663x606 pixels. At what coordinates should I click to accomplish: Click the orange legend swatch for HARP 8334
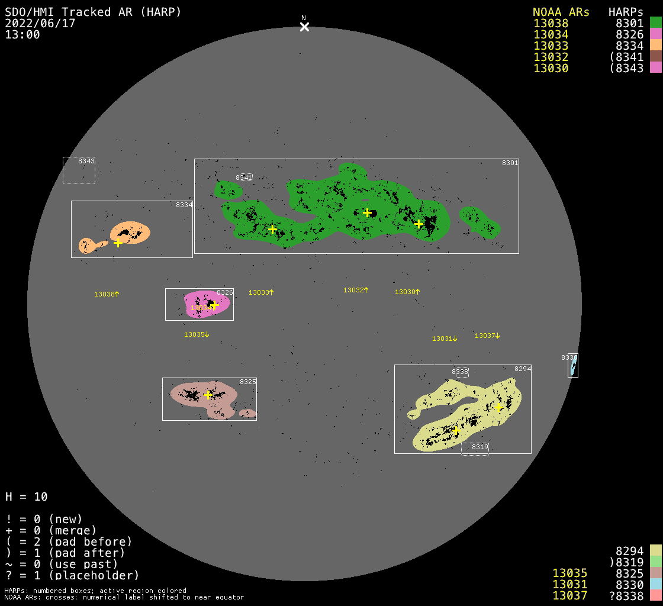(x=655, y=46)
